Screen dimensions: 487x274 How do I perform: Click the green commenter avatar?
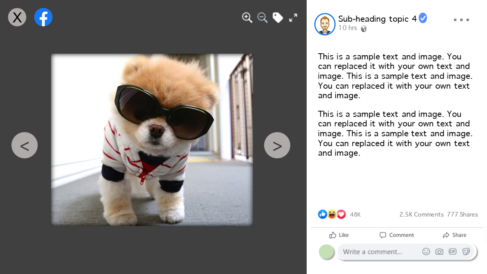coord(326,252)
